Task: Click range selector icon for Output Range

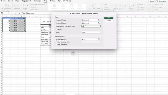Action: [99, 39]
